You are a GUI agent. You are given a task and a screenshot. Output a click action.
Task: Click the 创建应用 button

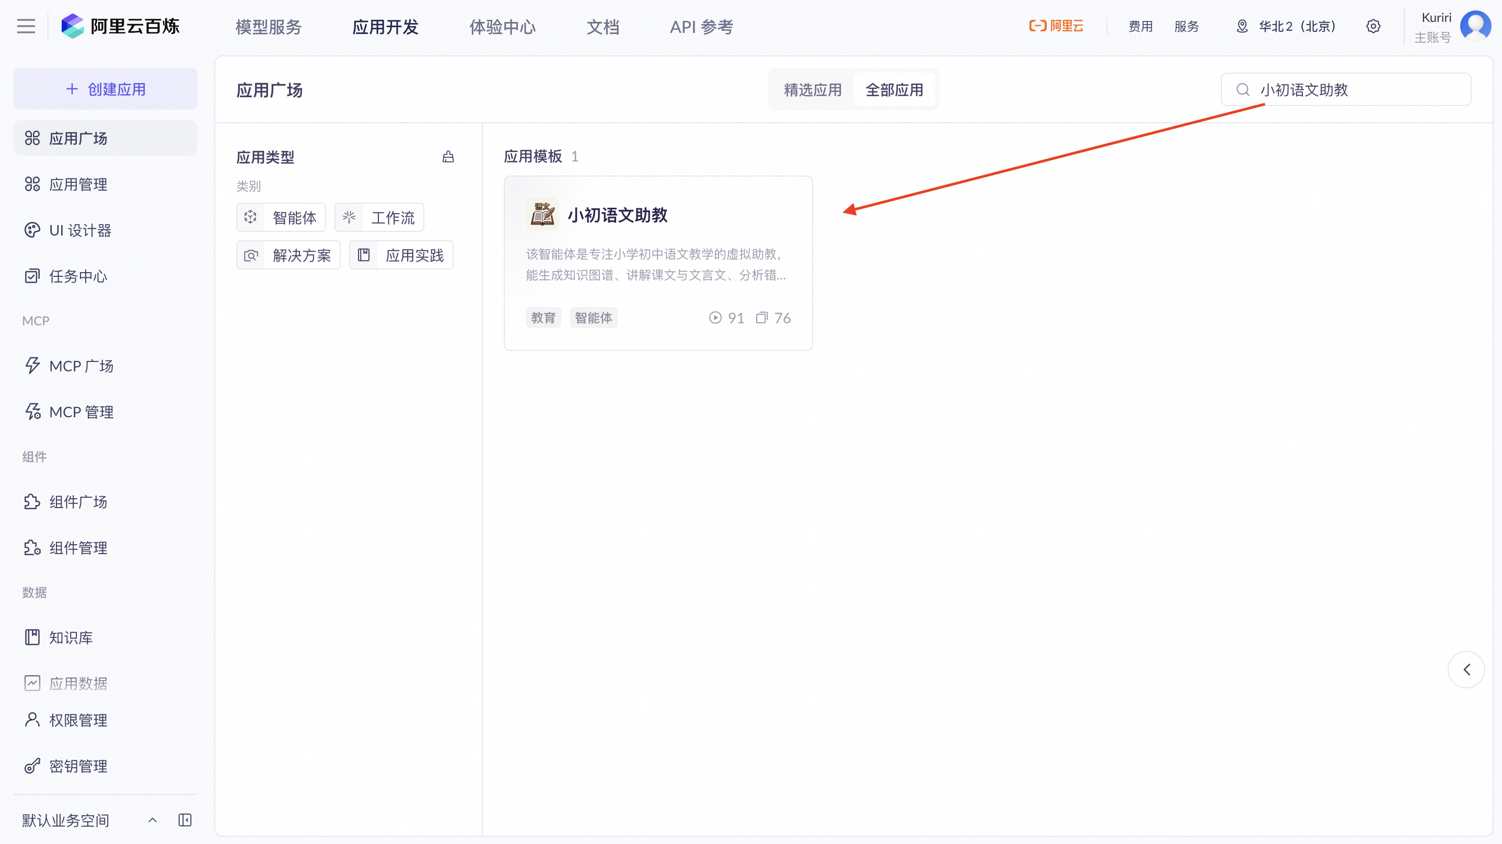coord(106,89)
